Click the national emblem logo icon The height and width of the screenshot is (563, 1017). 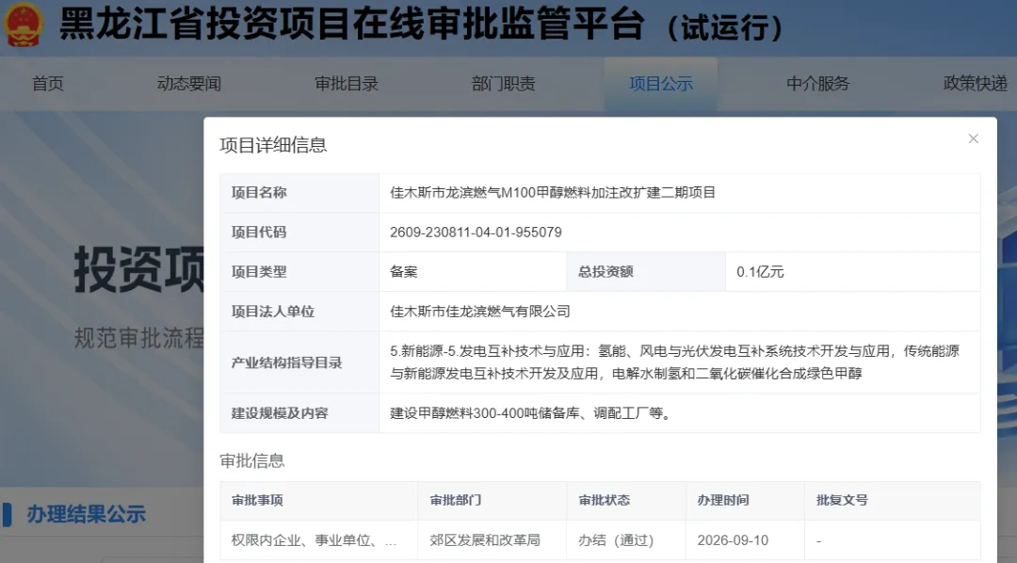24,24
